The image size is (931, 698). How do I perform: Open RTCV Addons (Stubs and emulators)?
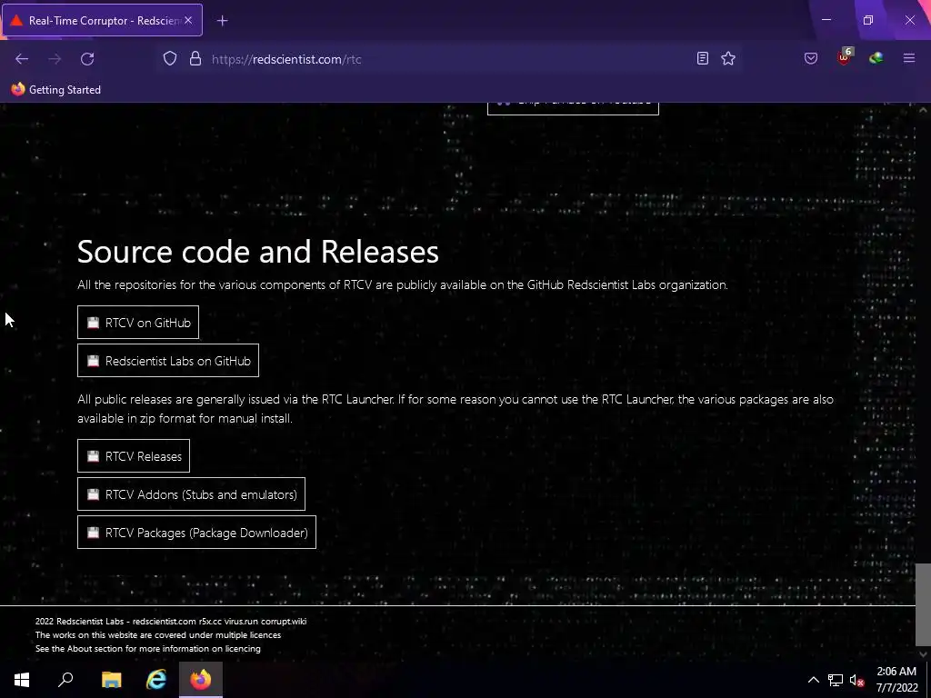pyautogui.click(x=191, y=494)
